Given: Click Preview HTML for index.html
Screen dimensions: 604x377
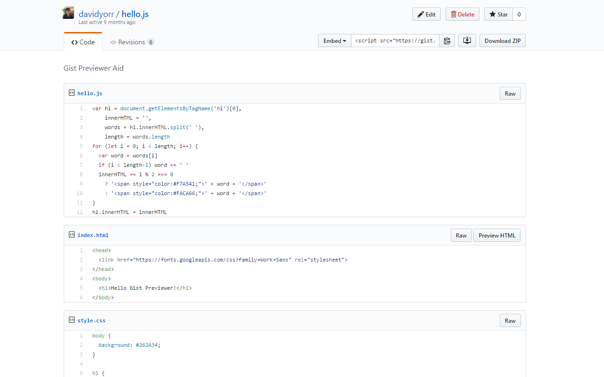Looking at the screenshot, I should tap(497, 236).
